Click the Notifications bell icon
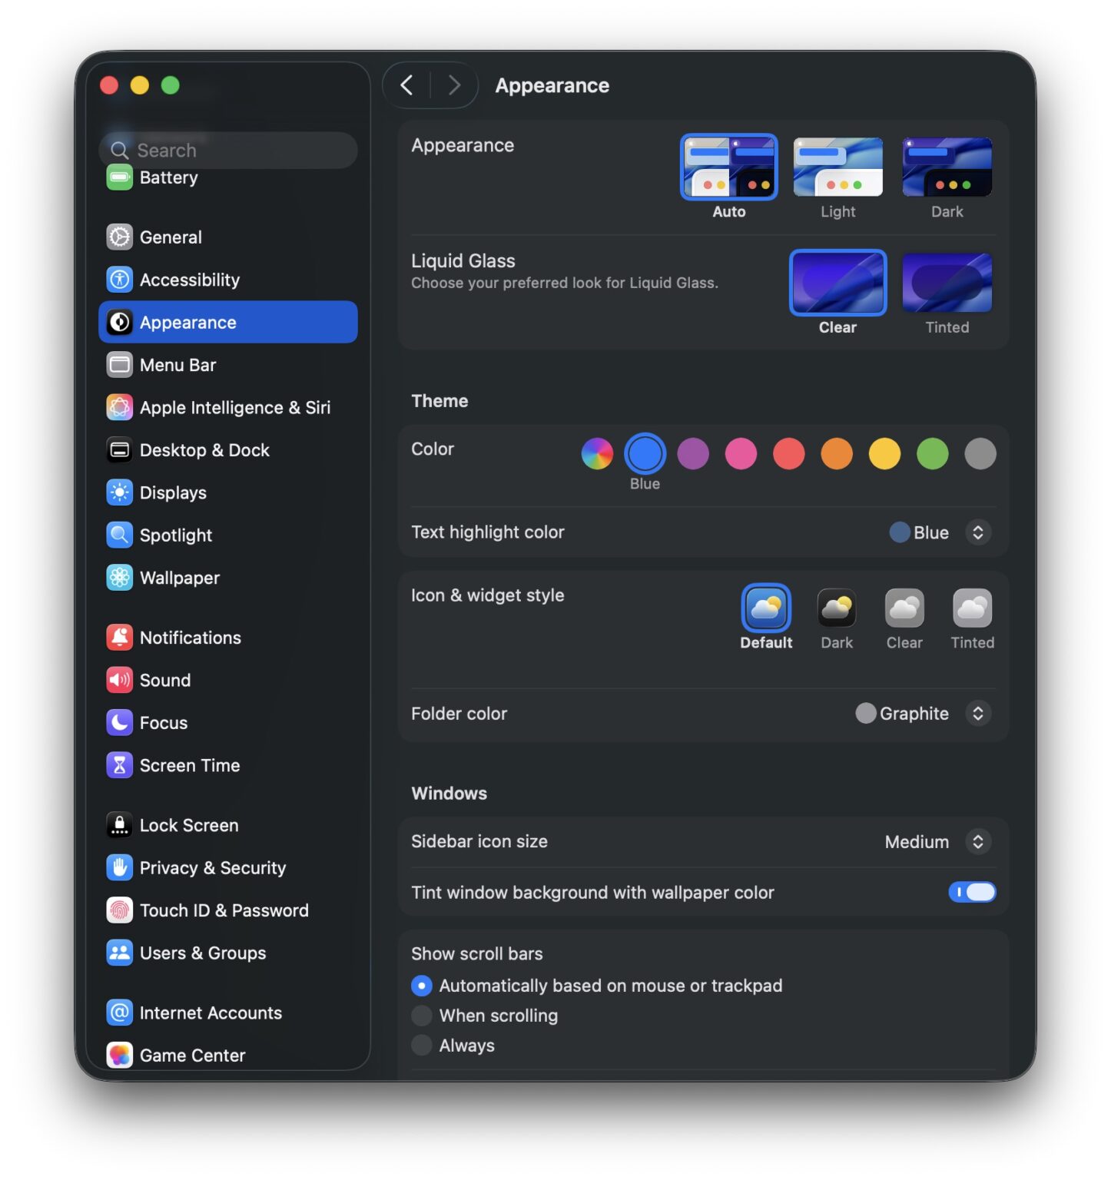 [x=119, y=638]
